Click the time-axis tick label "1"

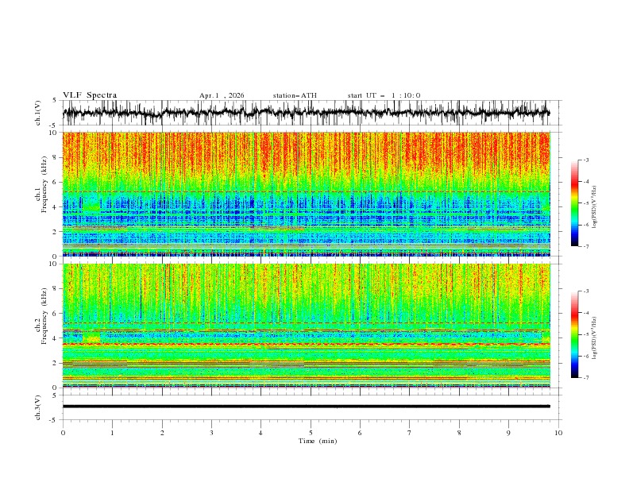click(113, 433)
